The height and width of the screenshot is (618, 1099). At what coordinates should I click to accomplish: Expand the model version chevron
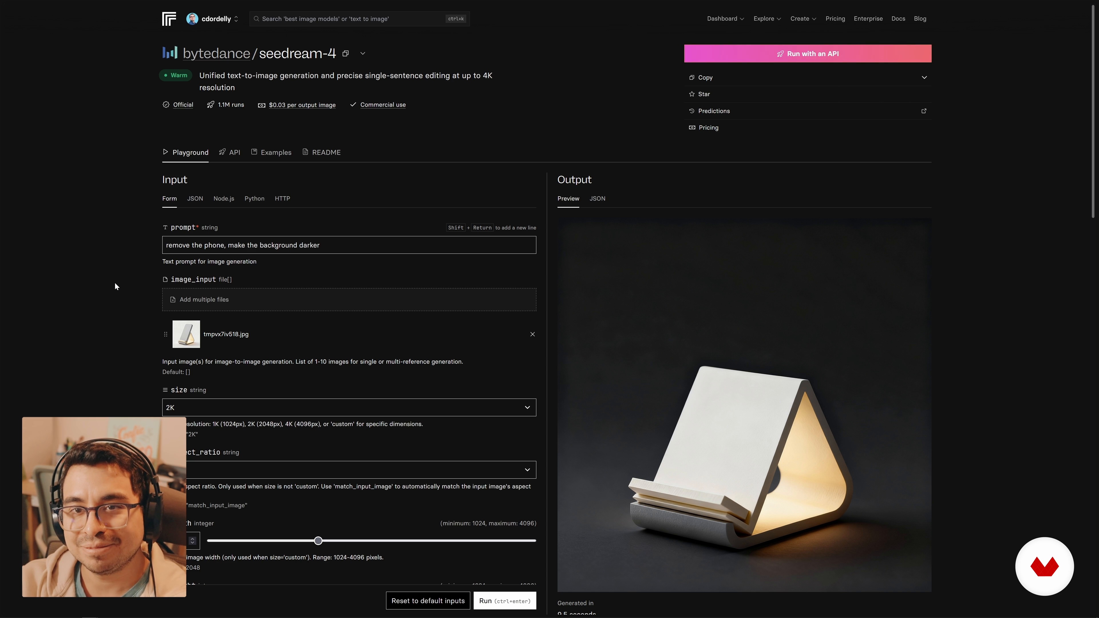(363, 53)
